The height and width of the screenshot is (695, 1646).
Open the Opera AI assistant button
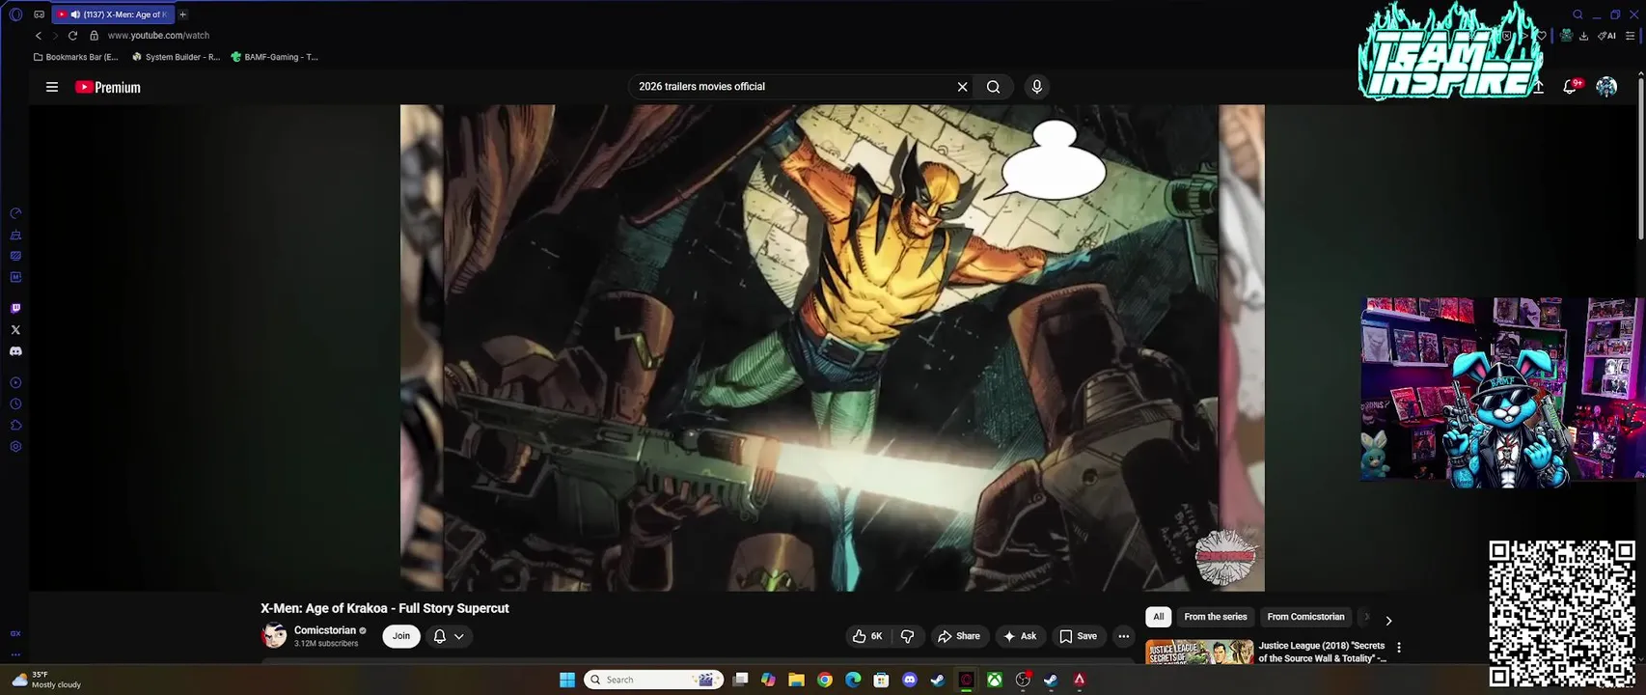click(1607, 36)
